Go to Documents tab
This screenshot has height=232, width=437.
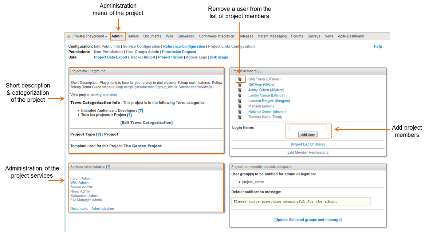pos(152,36)
